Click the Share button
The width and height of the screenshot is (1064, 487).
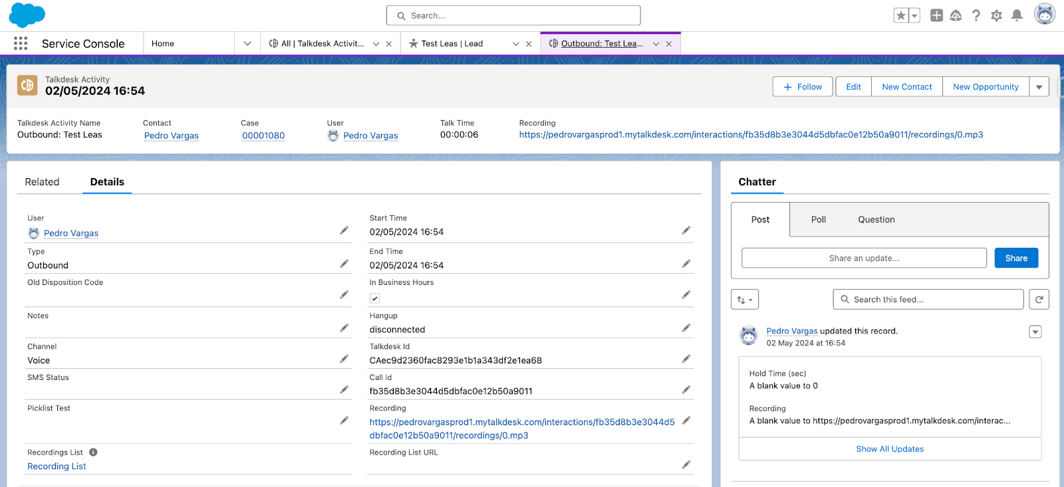coord(1016,258)
